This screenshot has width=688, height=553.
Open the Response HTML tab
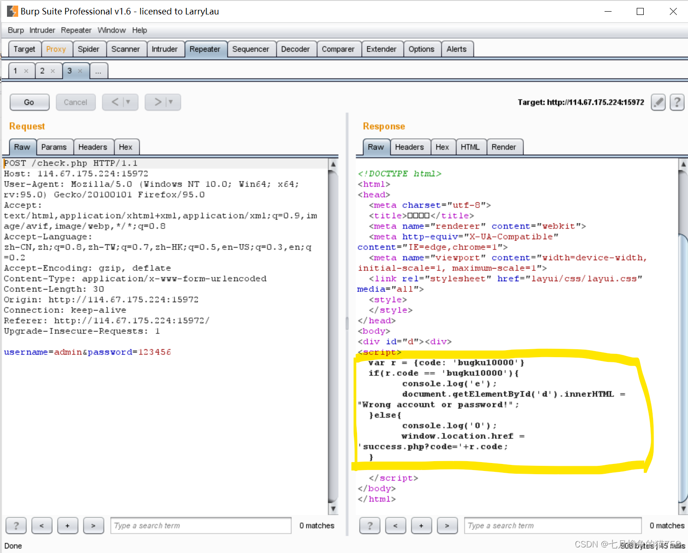[x=470, y=147]
